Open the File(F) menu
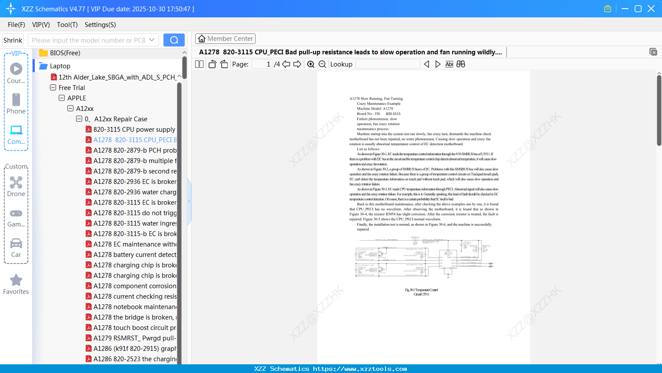The height and width of the screenshot is (373, 662). [17, 24]
